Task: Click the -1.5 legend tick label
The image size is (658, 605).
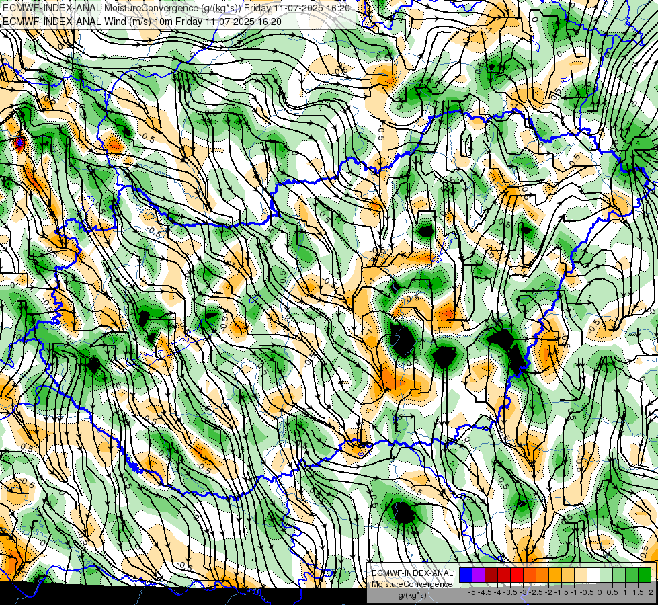Action: 561,592
